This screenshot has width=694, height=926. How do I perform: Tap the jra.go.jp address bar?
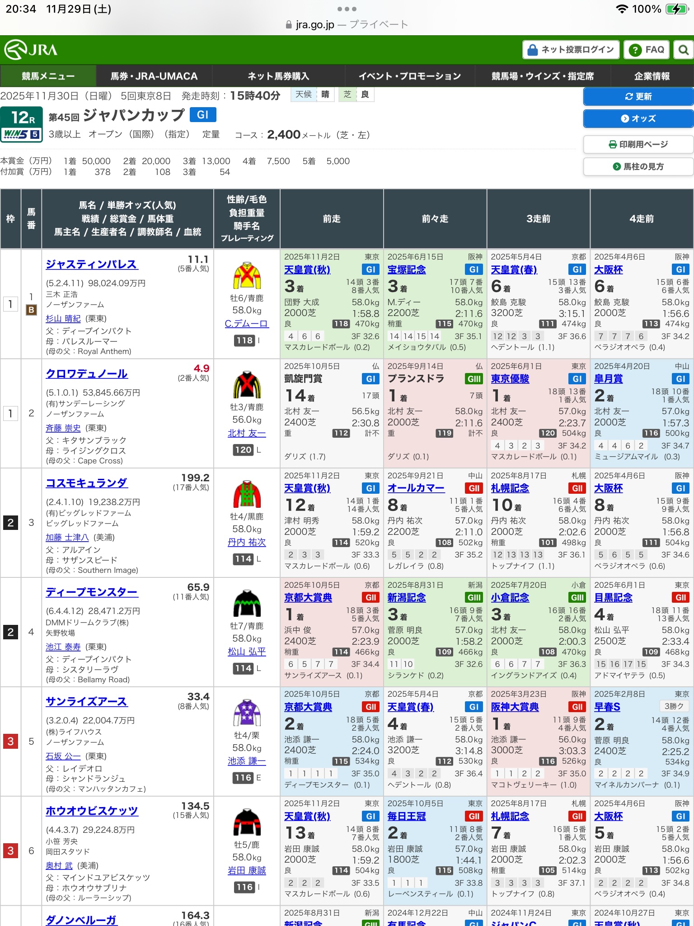coord(347,24)
